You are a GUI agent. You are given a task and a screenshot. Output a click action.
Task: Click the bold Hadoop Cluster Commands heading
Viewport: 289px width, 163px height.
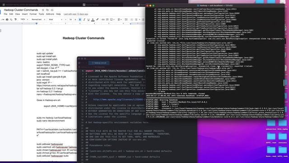tap(84, 38)
